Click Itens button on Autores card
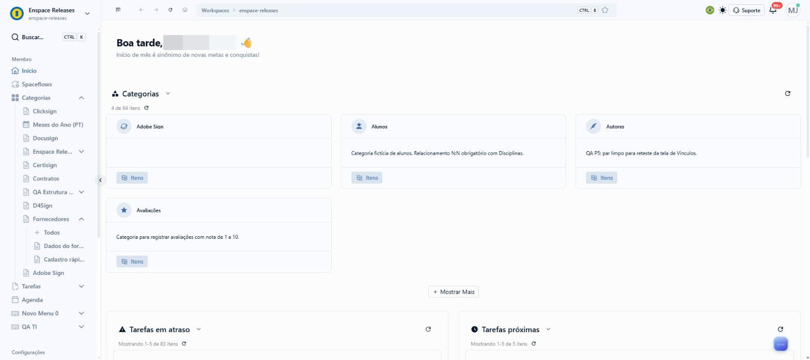The width and height of the screenshot is (810, 360). pyautogui.click(x=601, y=177)
